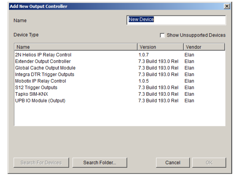The image size is (238, 178).
Task: Enable the Show Unsupported Devices checkbox
Action: [163, 35]
